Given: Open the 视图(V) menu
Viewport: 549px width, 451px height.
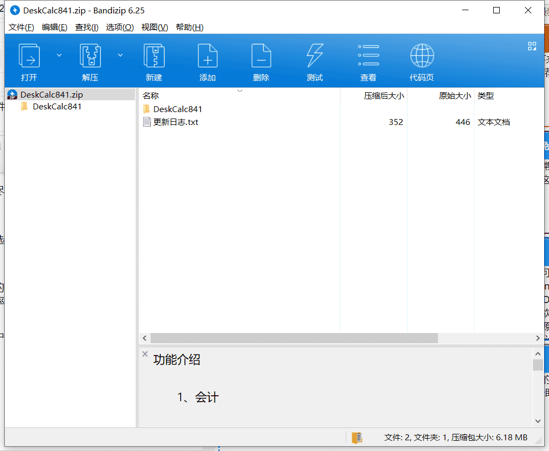Looking at the screenshot, I should 154,27.
